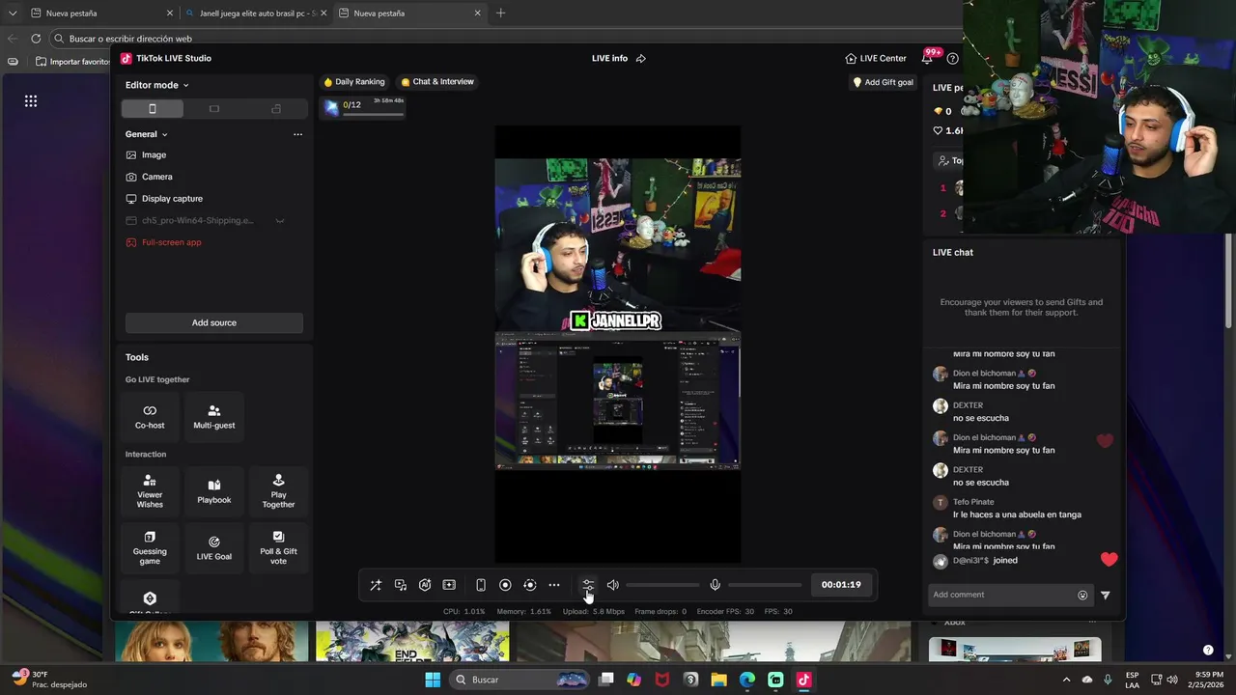
Task: Open the Chat & Interview tab
Action: pyautogui.click(x=437, y=82)
